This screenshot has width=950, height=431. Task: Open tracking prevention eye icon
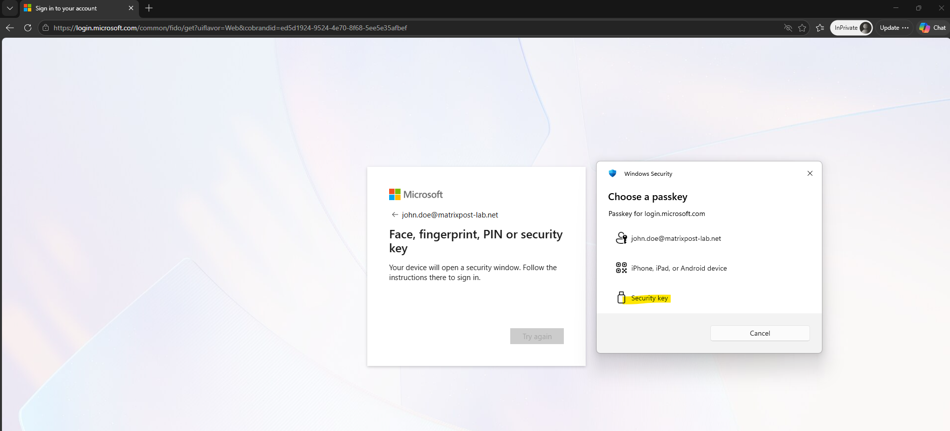tap(788, 28)
